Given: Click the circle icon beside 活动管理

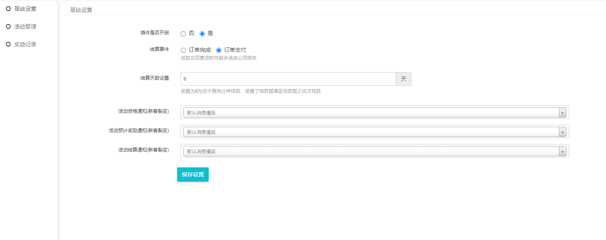Looking at the screenshot, I should pos(8,26).
